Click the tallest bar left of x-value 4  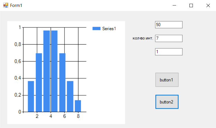click(x=47, y=71)
